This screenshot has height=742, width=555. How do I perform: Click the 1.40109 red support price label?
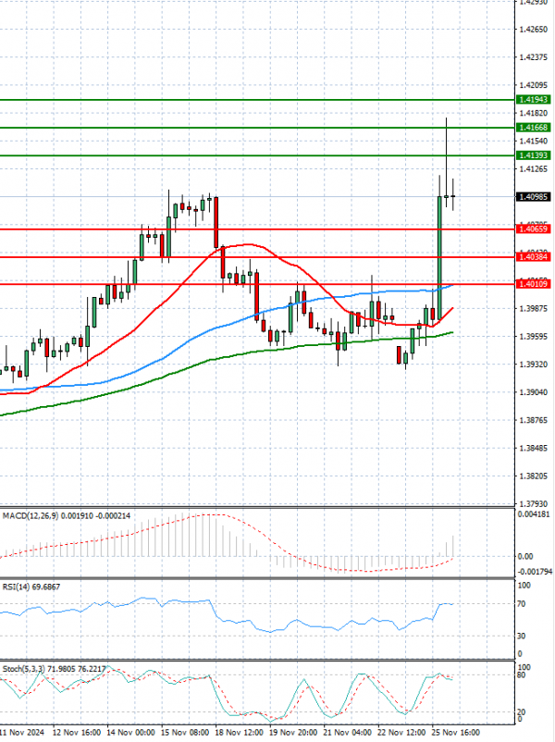[x=533, y=284]
